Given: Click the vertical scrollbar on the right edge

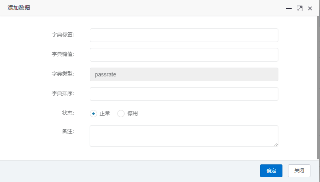Looking at the screenshot, I should click(318, 88).
